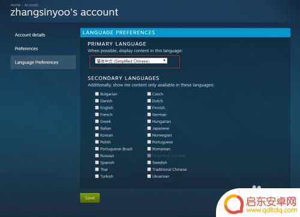Enable English as secondary language

(97, 107)
